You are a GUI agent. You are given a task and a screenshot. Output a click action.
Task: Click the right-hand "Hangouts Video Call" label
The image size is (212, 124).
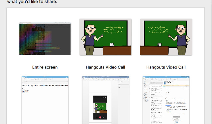166,67
